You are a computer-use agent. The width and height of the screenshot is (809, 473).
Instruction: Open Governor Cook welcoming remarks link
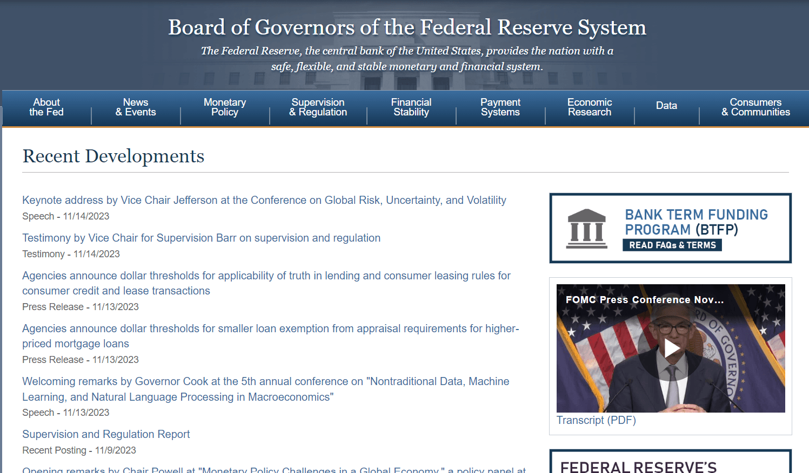266,389
